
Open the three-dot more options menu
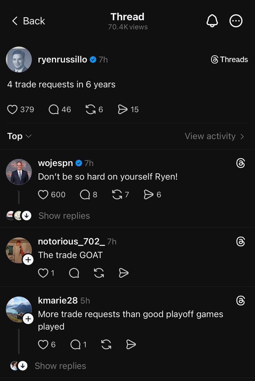[x=236, y=21]
